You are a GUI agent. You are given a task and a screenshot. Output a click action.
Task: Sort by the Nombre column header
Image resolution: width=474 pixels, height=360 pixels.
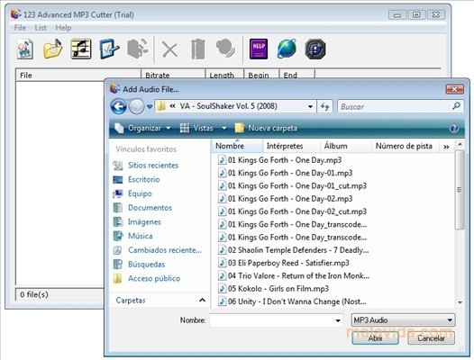tap(237, 146)
